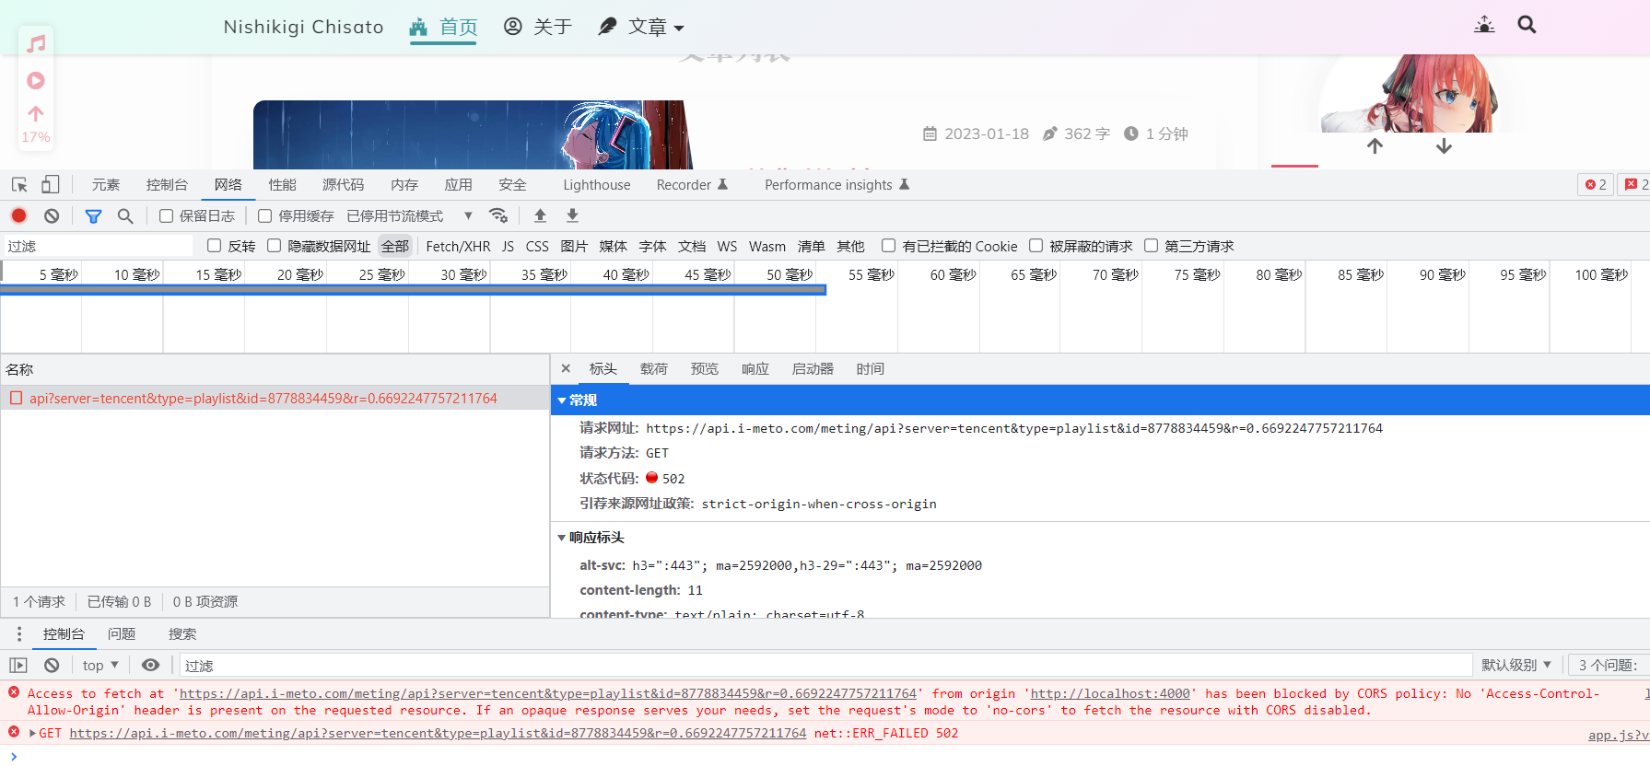Click the music note sidebar icon

pyautogui.click(x=36, y=43)
